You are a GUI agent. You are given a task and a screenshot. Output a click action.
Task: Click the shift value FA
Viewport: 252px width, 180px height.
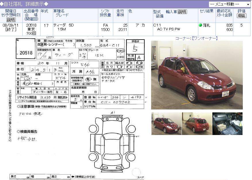coord(105,25)
